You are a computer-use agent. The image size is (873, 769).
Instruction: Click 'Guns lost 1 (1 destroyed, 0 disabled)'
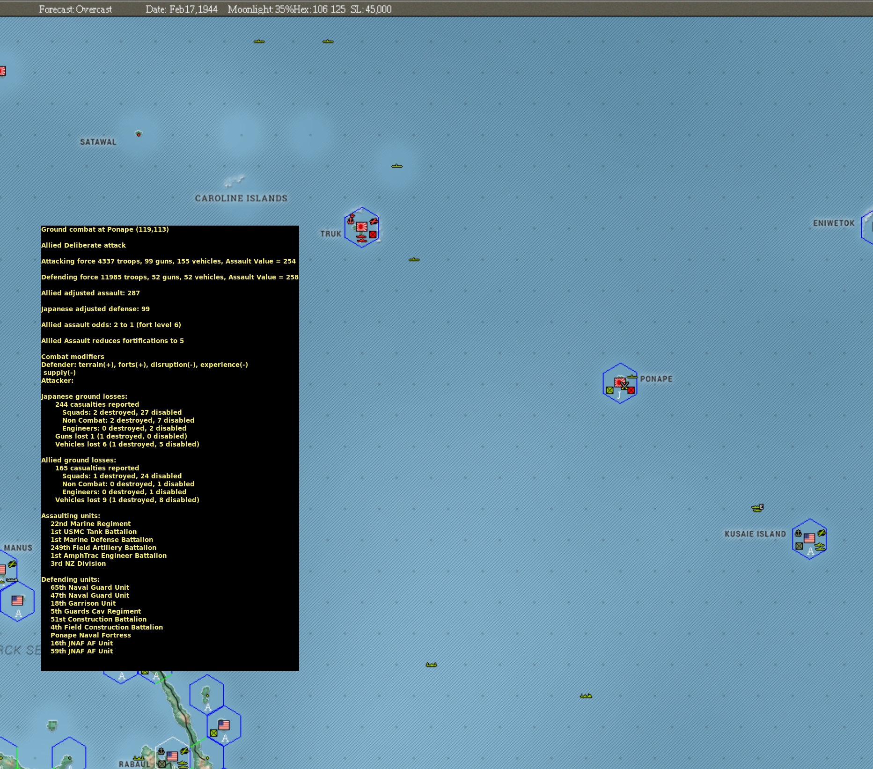[x=121, y=436]
